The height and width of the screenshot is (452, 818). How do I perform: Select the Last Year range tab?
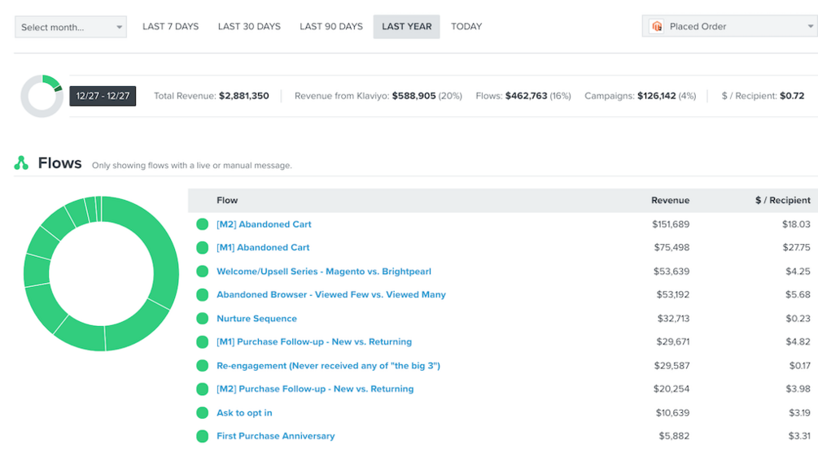[406, 27]
